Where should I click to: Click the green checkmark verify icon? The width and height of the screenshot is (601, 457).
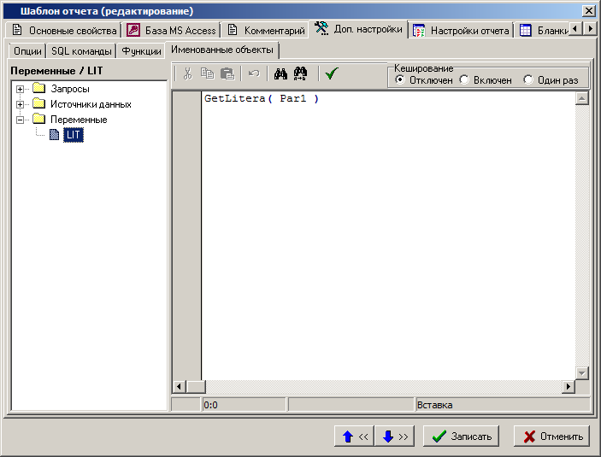pyautogui.click(x=331, y=74)
